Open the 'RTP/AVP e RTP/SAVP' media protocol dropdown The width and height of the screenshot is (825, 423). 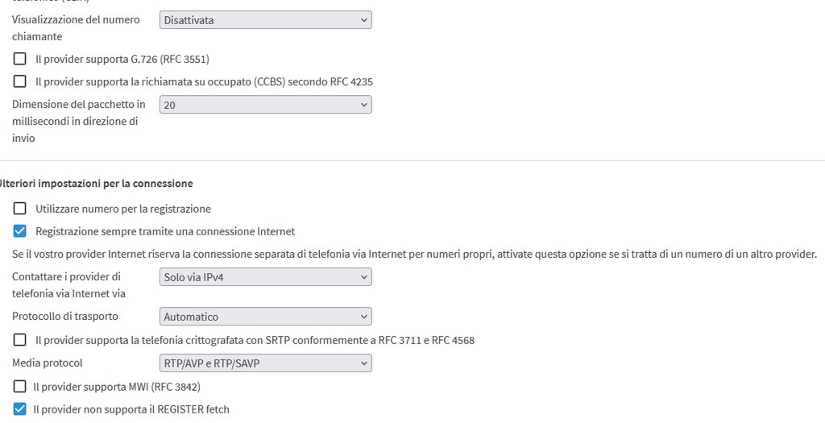(266, 363)
